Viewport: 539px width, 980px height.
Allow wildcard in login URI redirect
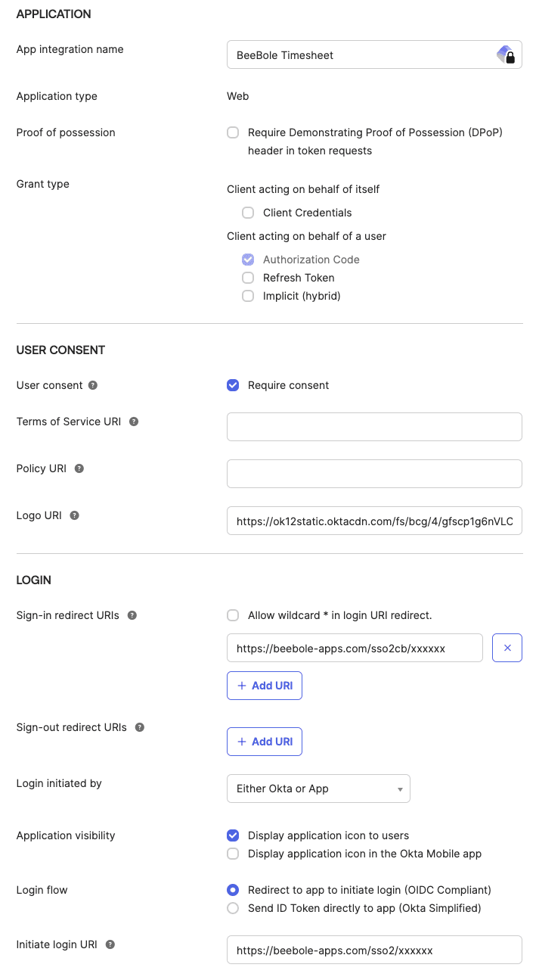(233, 615)
